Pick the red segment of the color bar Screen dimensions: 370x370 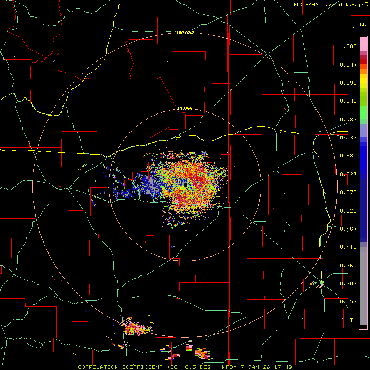[363, 62]
